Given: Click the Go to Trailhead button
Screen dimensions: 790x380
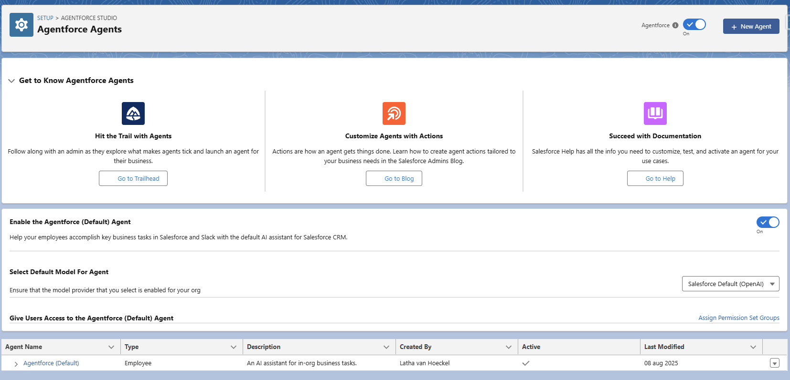Looking at the screenshot, I should coord(133,178).
